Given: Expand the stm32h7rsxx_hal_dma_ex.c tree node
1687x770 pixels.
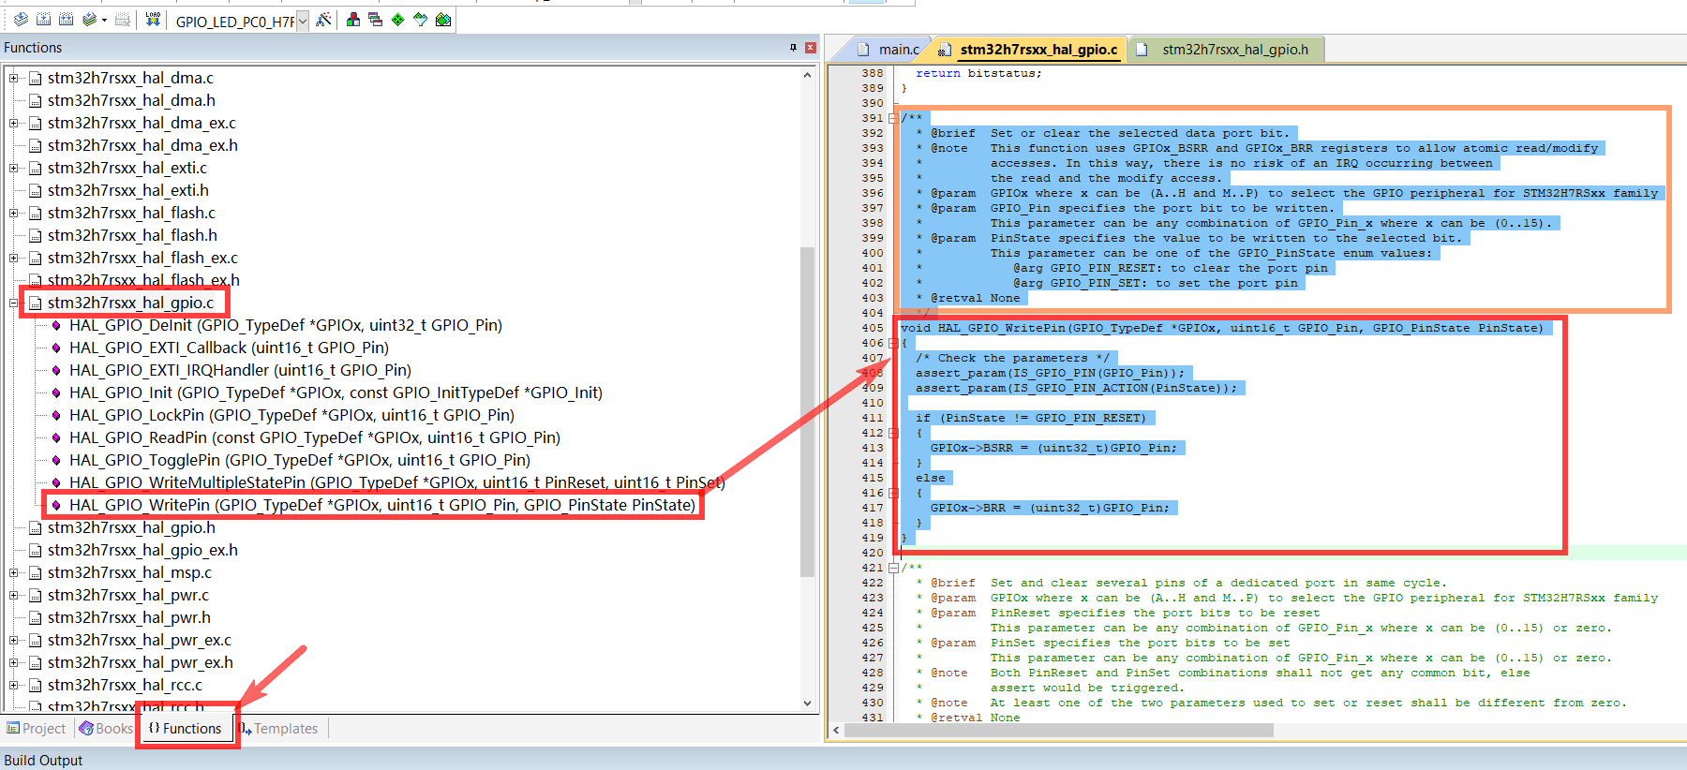Looking at the screenshot, I should 14,123.
